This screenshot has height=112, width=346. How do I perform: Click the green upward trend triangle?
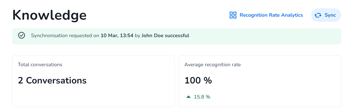(x=189, y=97)
